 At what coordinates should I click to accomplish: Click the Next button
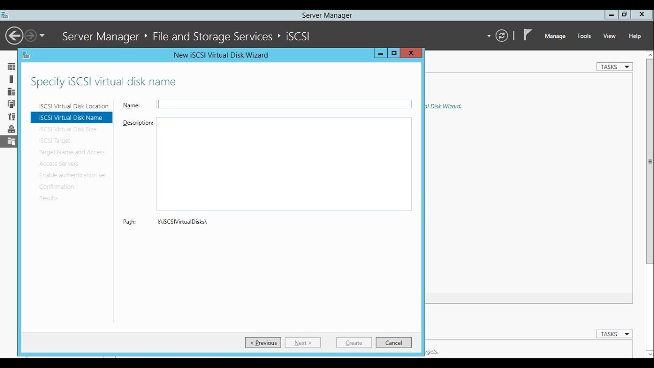pyautogui.click(x=303, y=342)
